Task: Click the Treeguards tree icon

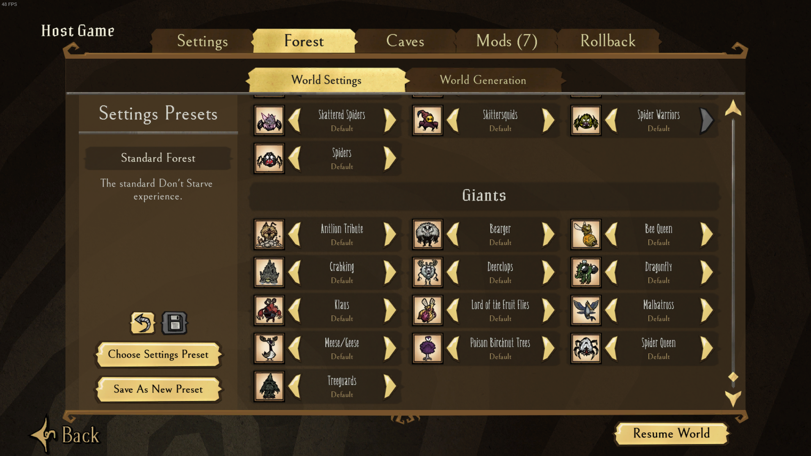Action: (269, 386)
